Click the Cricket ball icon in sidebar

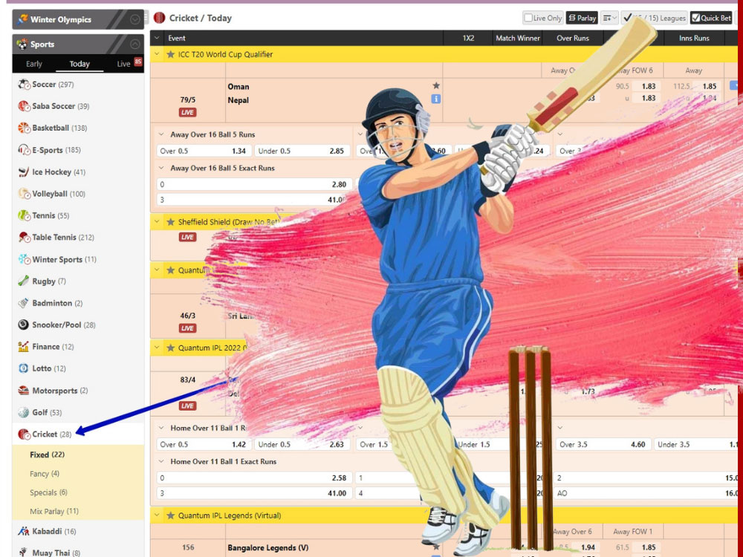point(24,434)
